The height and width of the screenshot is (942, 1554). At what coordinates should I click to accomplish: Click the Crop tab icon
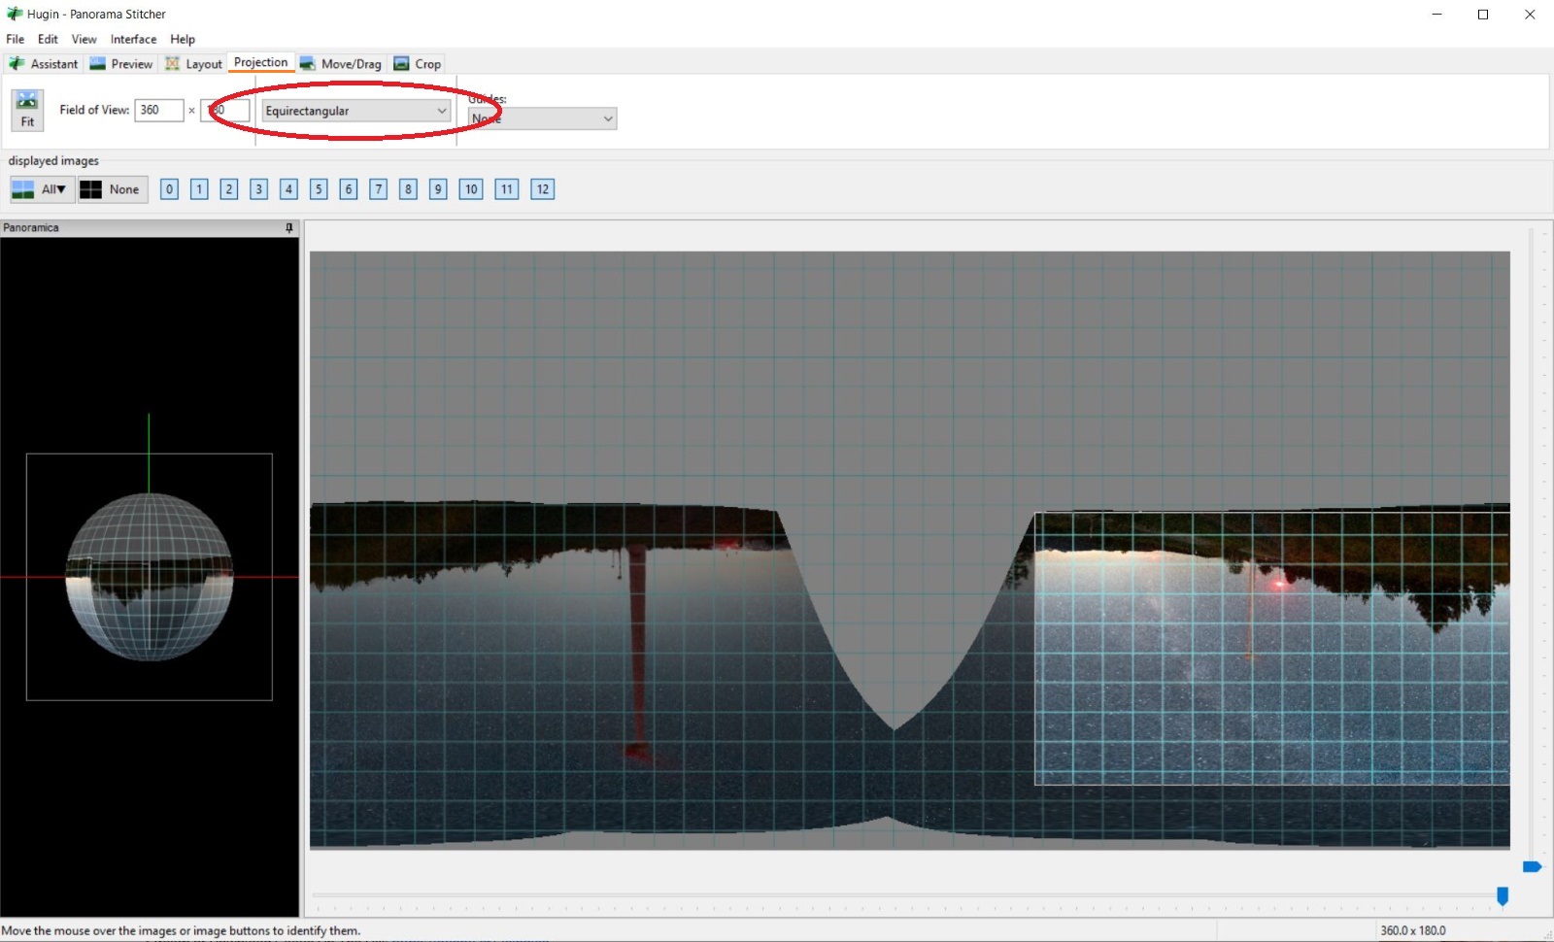401,63
